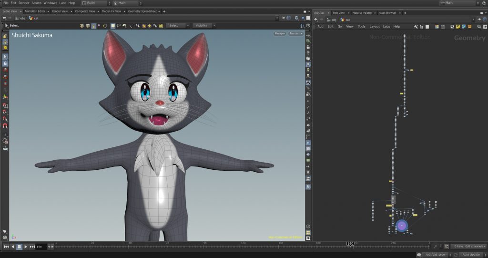Image resolution: width=488 pixels, height=258 pixels.
Task: Expand the Build desktop dropdown
Action: 95,3
